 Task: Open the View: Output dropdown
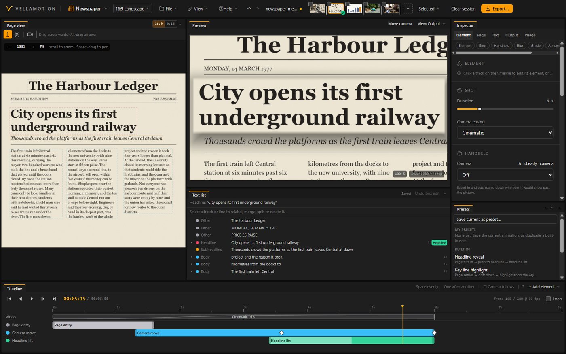point(431,24)
